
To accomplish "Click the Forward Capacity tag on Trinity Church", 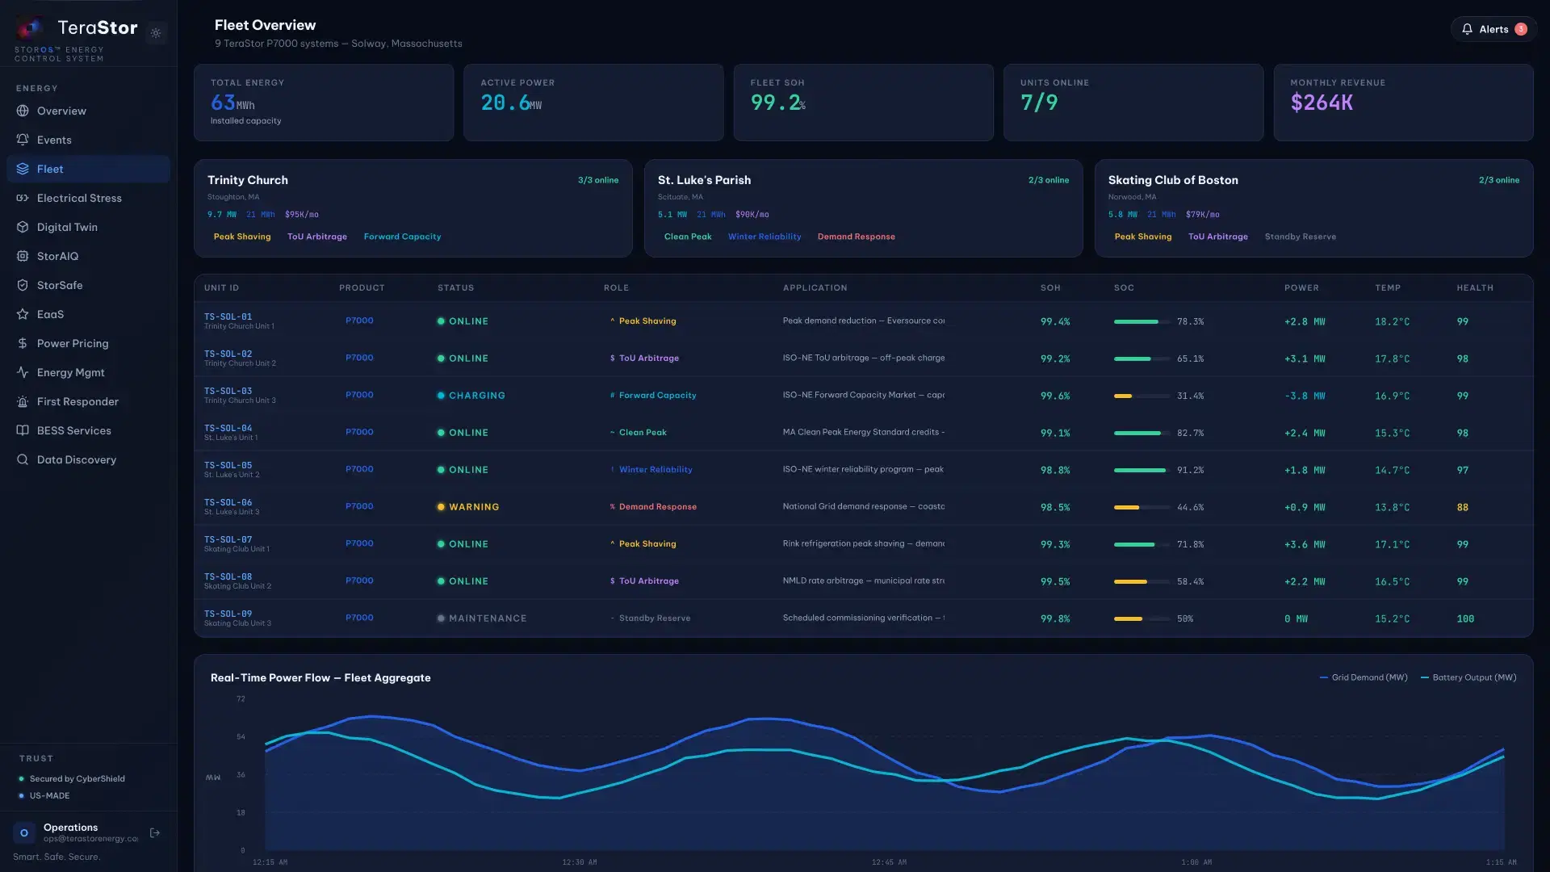I will tap(402, 237).
